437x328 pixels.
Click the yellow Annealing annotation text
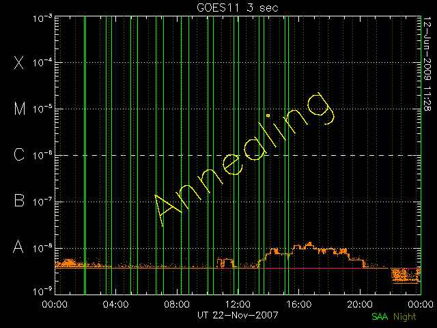point(244,159)
